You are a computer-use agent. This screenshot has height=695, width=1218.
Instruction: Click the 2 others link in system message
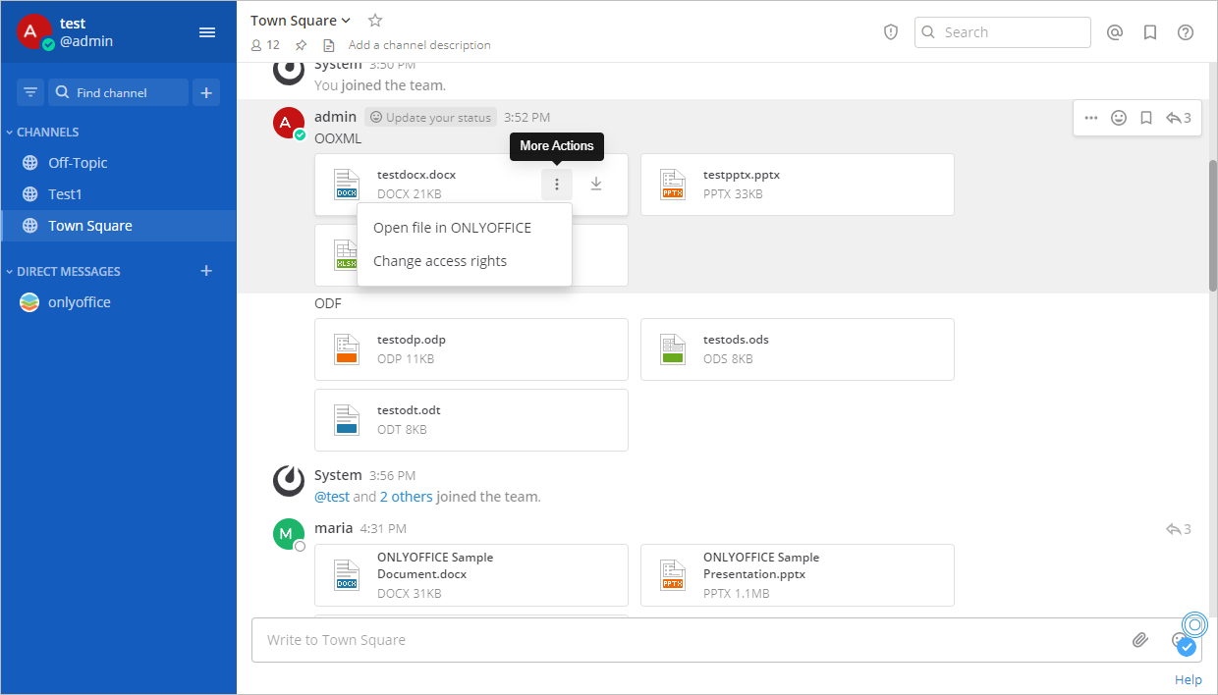(406, 497)
